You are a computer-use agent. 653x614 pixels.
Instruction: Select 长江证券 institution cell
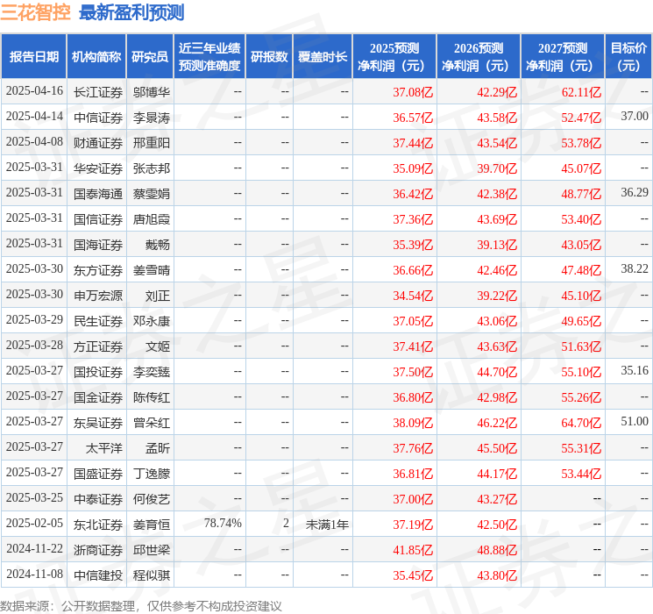(98, 92)
